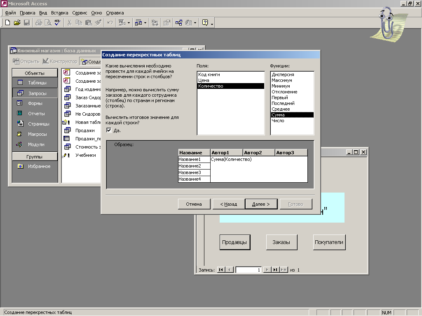Choose Сумма function
This screenshot has height=316, width=422.
[x=292, y=115]
